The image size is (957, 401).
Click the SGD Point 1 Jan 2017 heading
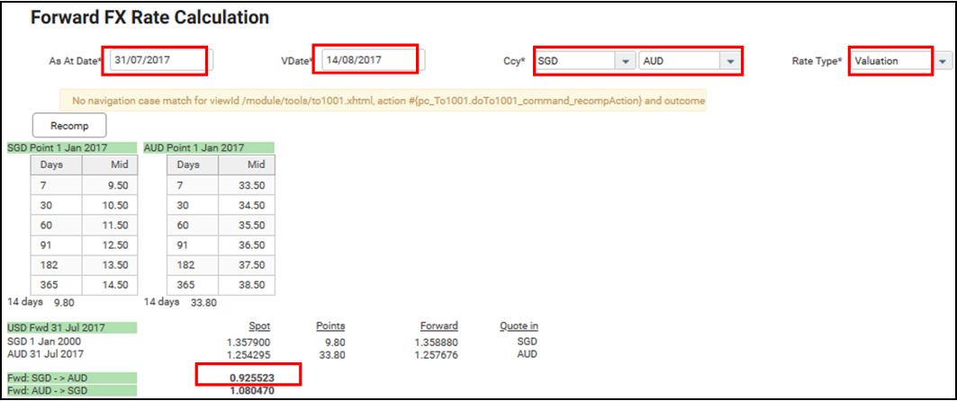coord(72,147)
